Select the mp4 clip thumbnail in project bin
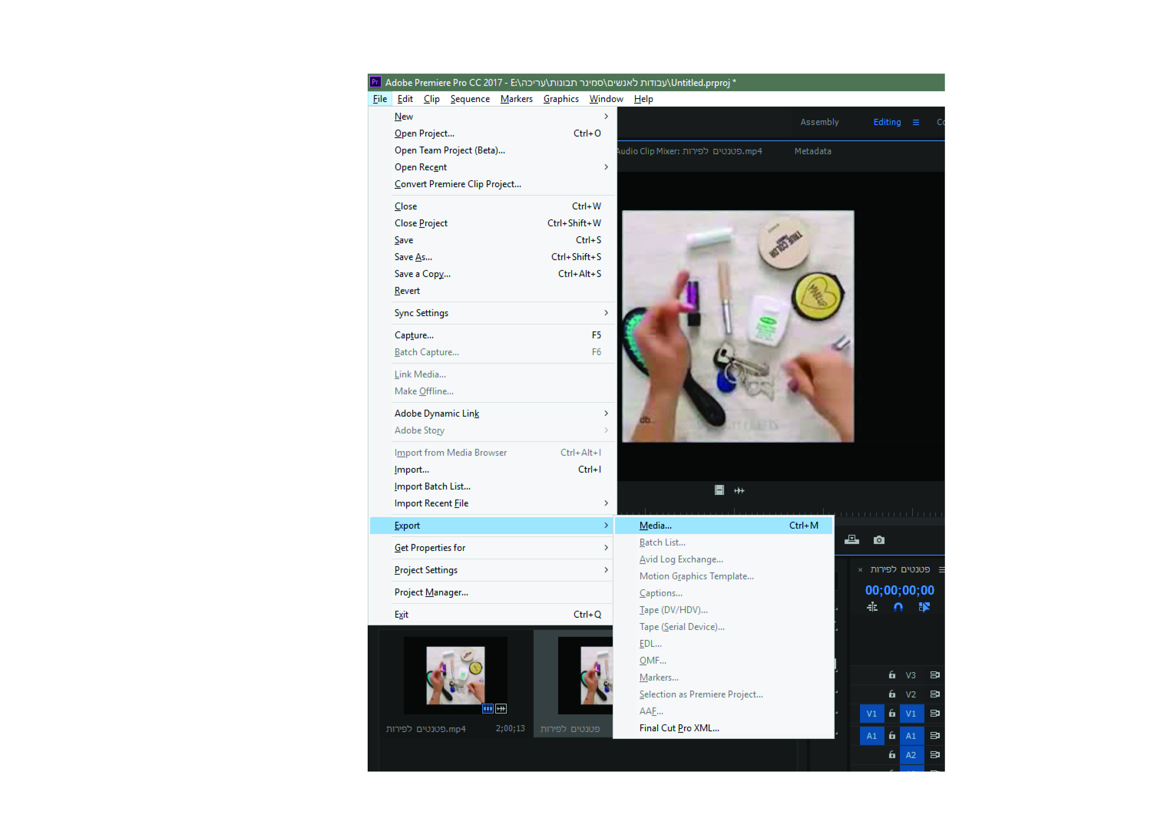The height and width of the screenshot is (821, 1162). coord(455,675)
